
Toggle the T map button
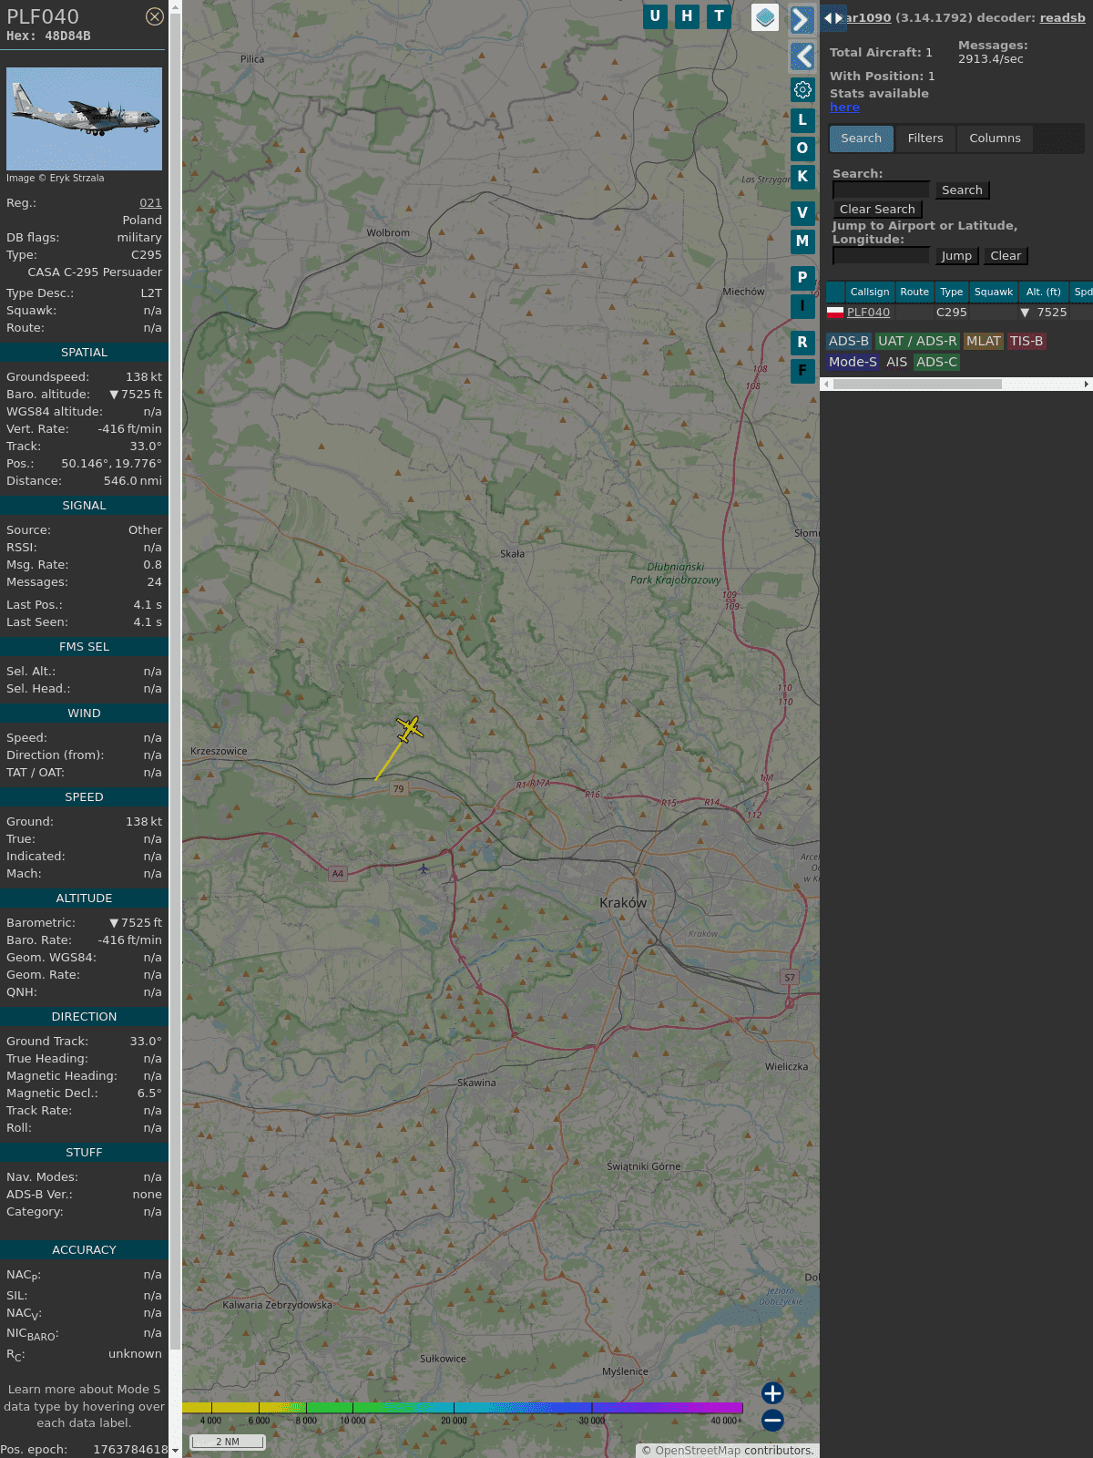[720, 16]
